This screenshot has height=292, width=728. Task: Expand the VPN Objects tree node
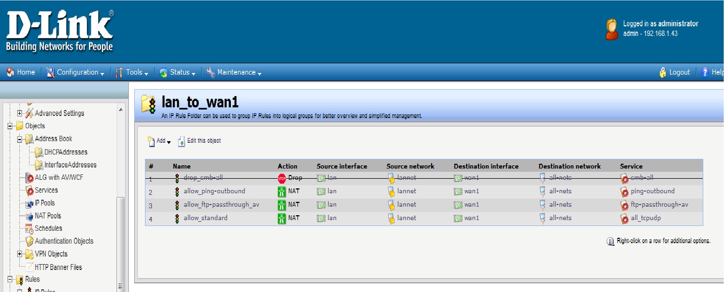coord(20,254)
